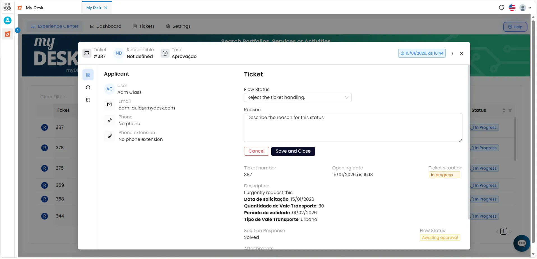Close the ticket dialog
This screenshot has width=537, height=259.
(x=461, y=53)
